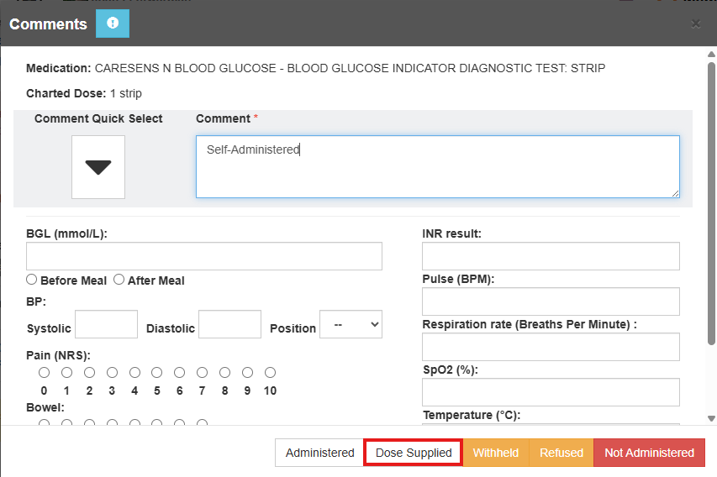
Task: Click the Diastolic blood pressure field
Action: 229,325
